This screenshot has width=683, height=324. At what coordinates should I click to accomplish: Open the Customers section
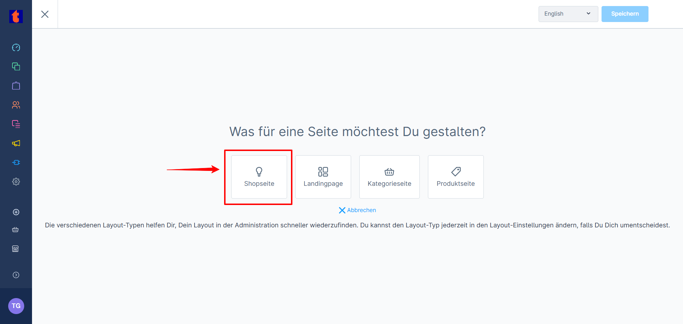[16, 105]
